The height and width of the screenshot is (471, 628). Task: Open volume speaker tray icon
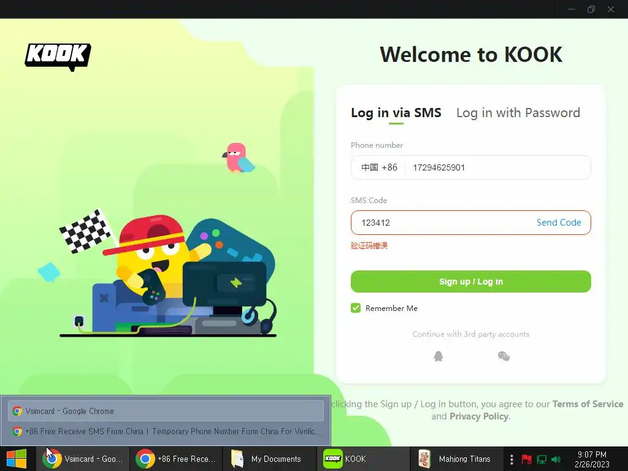coord(556,459)
